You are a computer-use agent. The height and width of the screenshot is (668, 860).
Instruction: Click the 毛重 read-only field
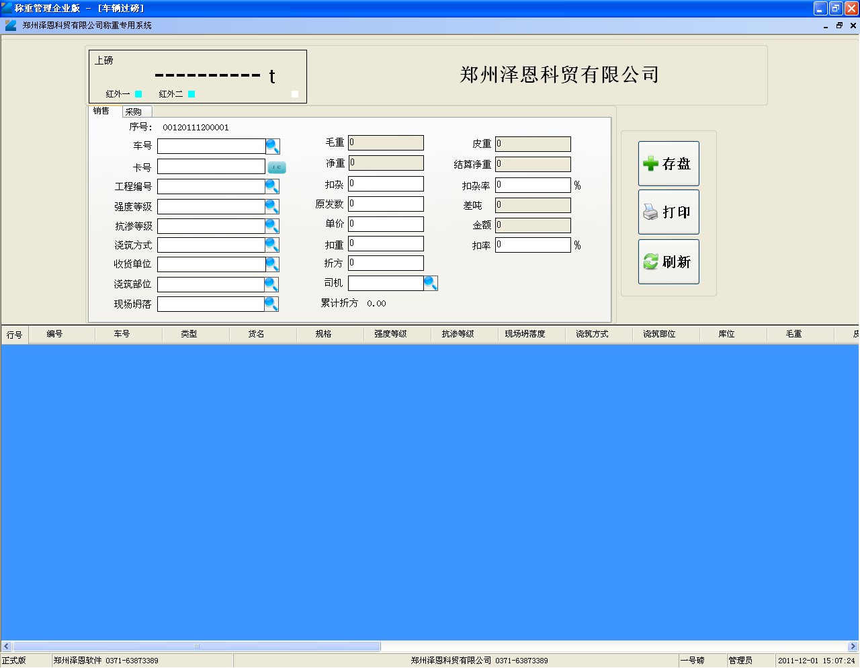click(x=386, y=142)
